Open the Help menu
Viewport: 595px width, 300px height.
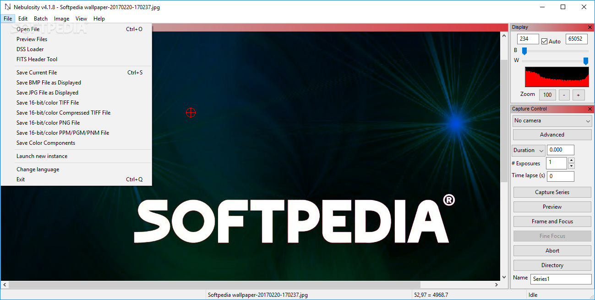point(99,19)
